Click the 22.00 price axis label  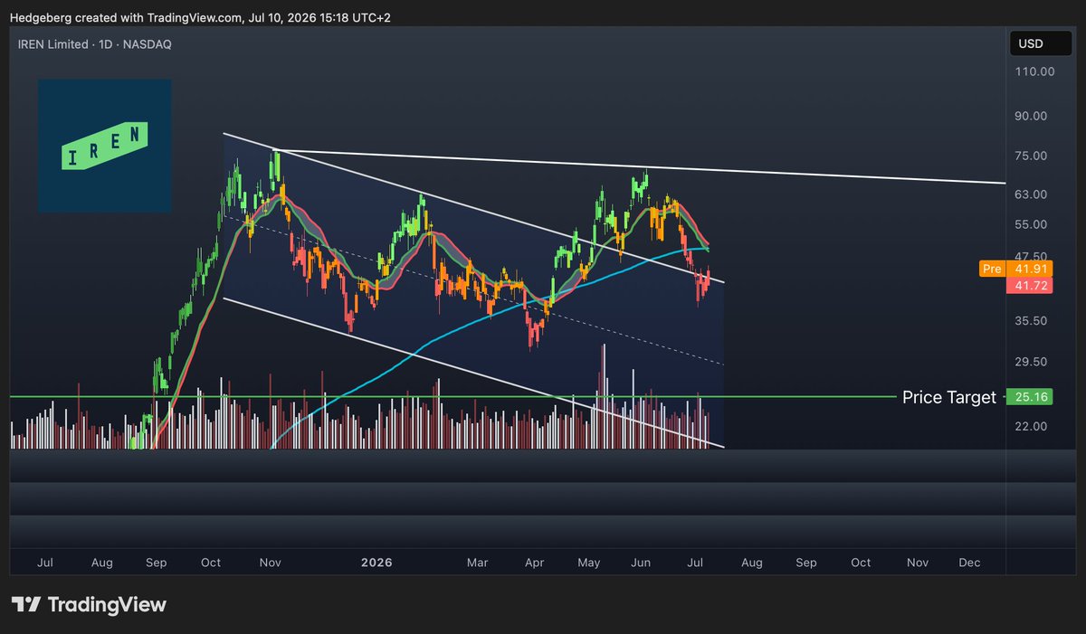click(x=1032, y=426)
